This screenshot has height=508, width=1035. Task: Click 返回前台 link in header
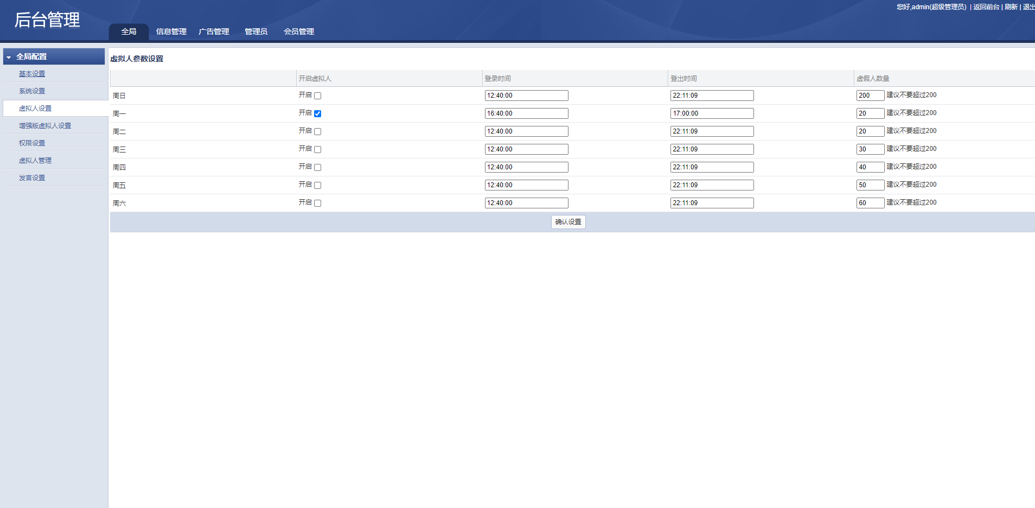[x=986, y=7]
